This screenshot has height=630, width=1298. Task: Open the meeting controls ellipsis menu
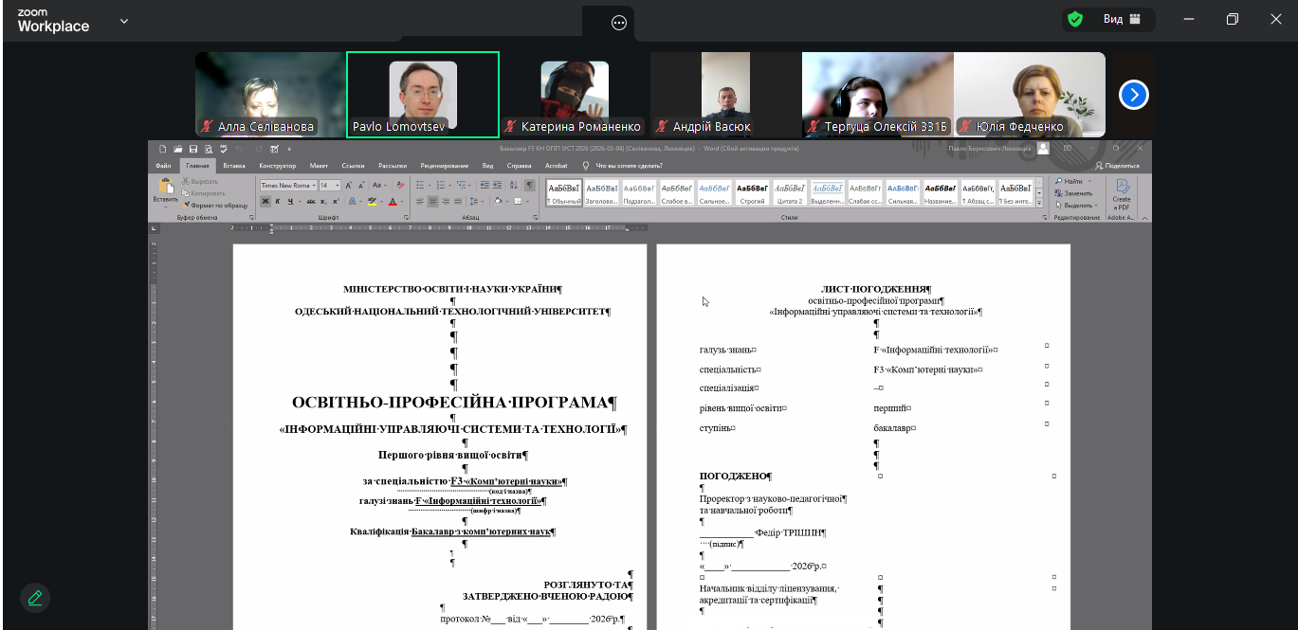click(x=619, y=24)
